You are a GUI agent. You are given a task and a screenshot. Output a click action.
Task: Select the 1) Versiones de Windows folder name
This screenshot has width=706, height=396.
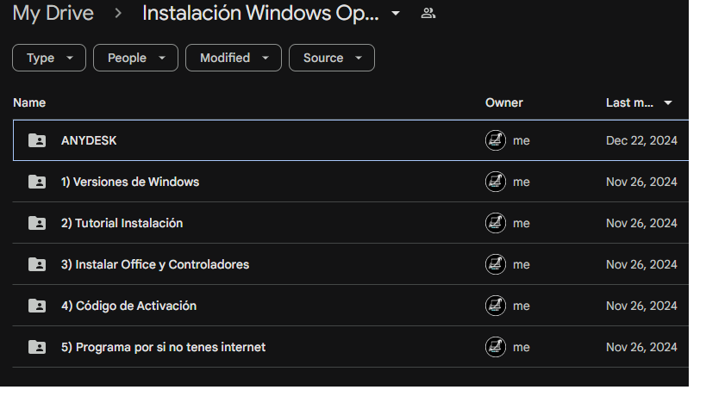(x=130, y=182)
